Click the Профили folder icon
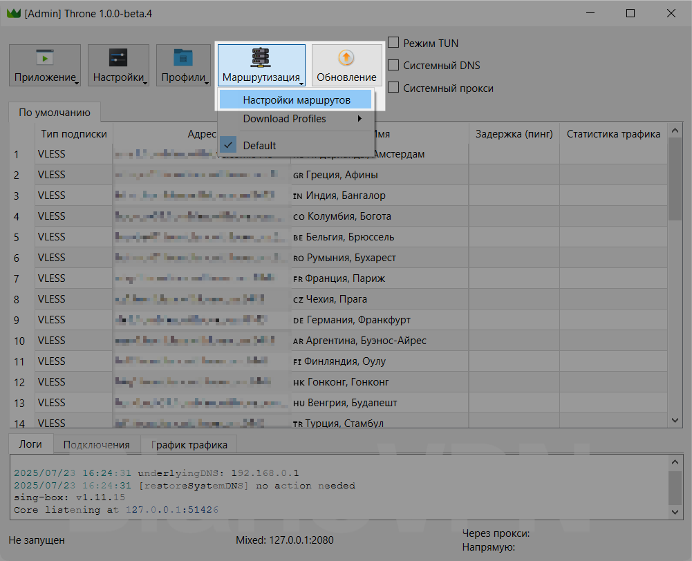This screenshot has width=692, height=561. (183, 58)
